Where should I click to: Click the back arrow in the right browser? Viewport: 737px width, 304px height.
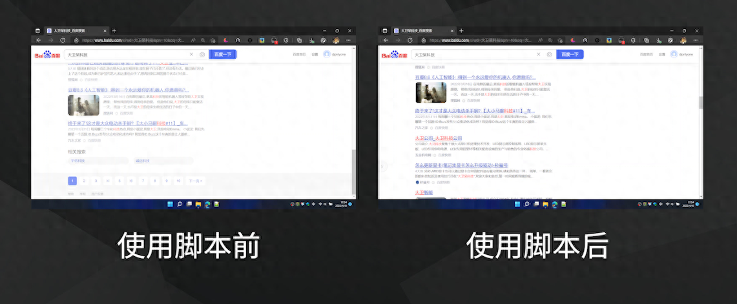tap(386, 40)
